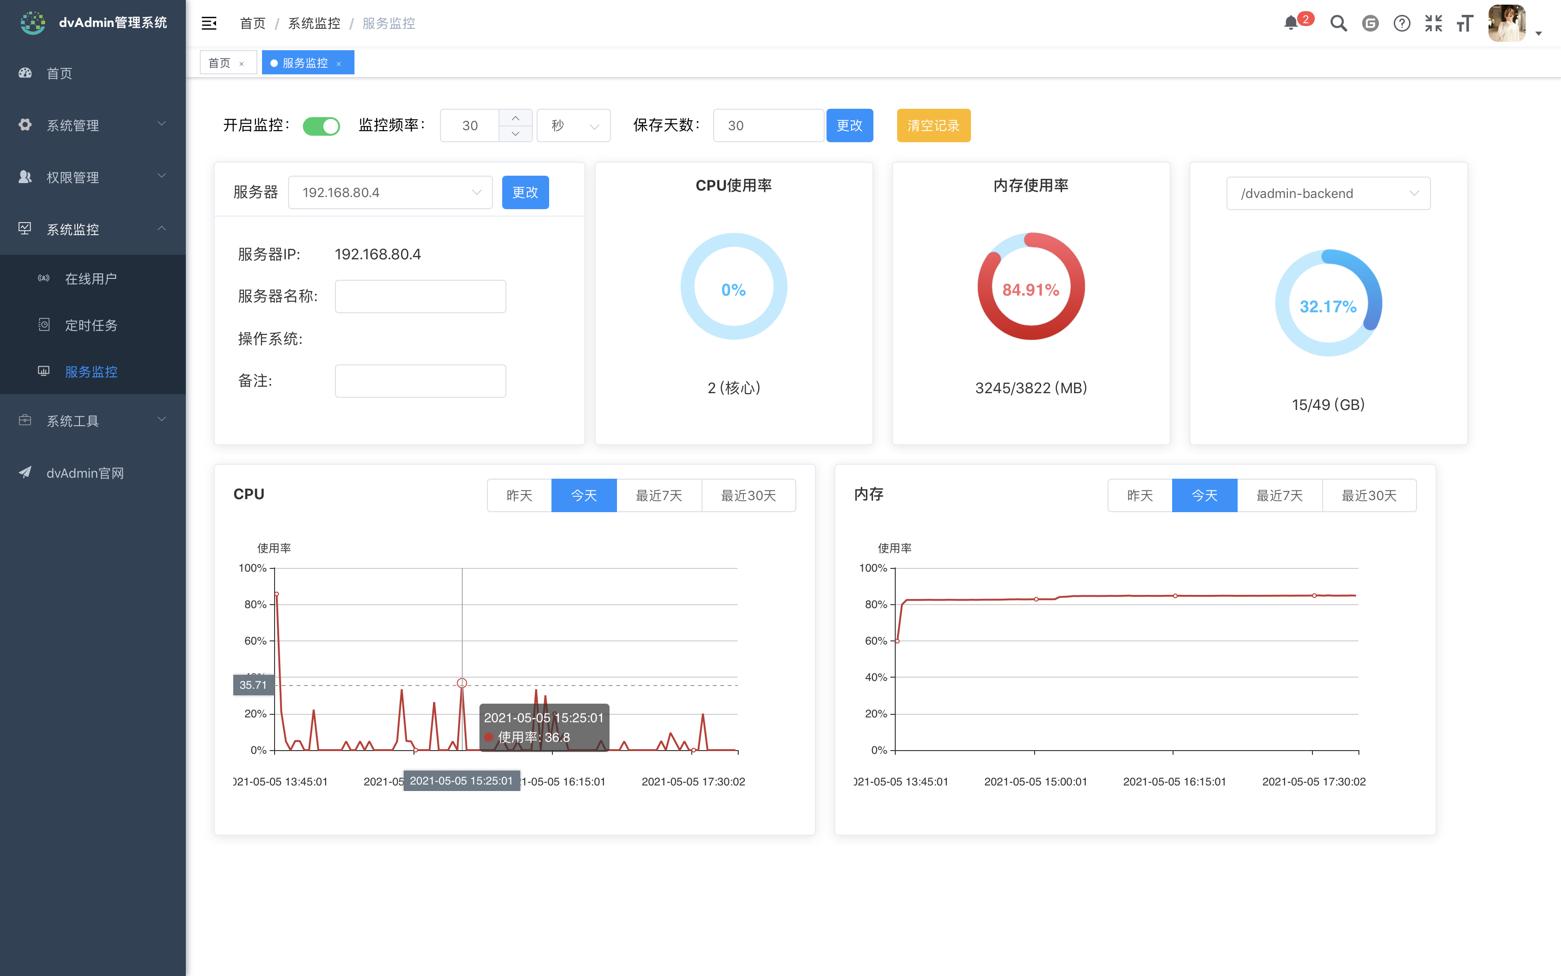Switch to the 首页 tab
This screenshot has height=976, width=1561.
click(x=219, y=62)
